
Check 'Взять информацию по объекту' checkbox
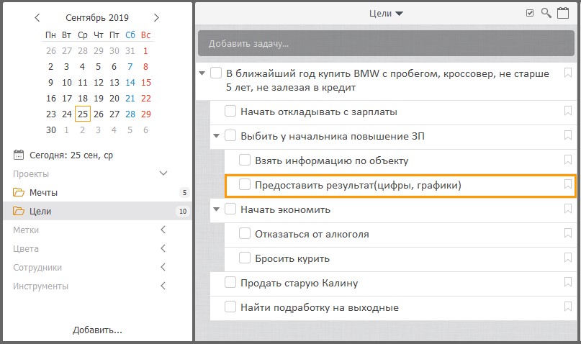[x=245, y=160]
